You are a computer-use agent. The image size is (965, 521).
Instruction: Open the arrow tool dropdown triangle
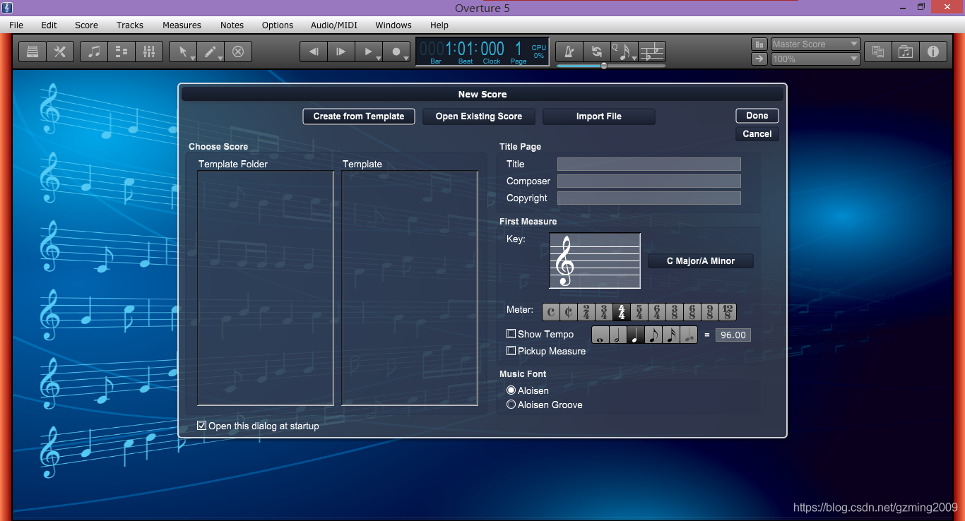coord(193,58)
